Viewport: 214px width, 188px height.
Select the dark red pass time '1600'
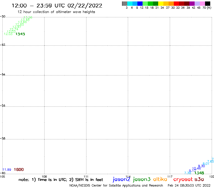19,169
